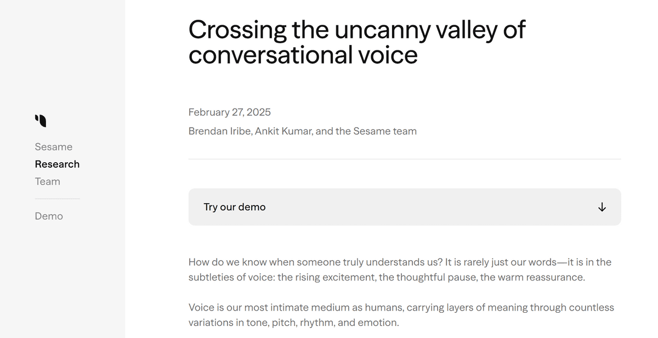This screenshot has height=338, width=658.
Task: Click the February 27, 2025 date
Action: 230,112
